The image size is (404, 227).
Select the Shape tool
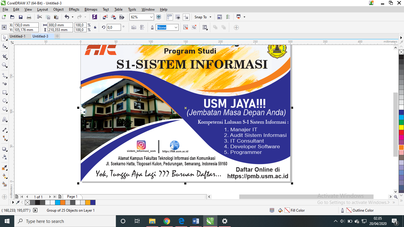[x=4, y=46]
